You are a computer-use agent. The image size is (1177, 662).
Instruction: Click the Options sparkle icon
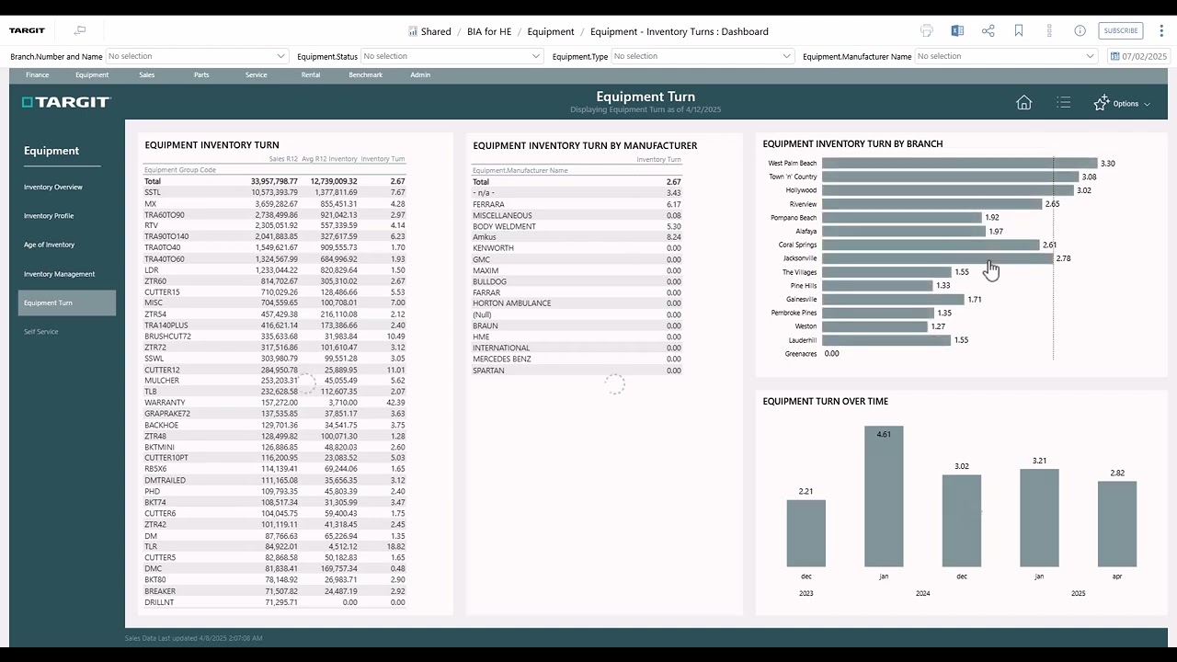[1101, 103]
